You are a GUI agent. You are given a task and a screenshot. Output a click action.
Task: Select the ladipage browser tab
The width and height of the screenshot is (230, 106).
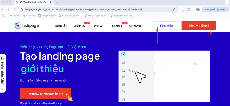pyautogui.click(x=34, y=2)
